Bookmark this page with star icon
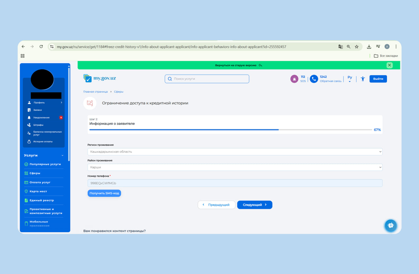Image resolution: width=419 pixels, height=274 pixels. click(x=356, y=47)
